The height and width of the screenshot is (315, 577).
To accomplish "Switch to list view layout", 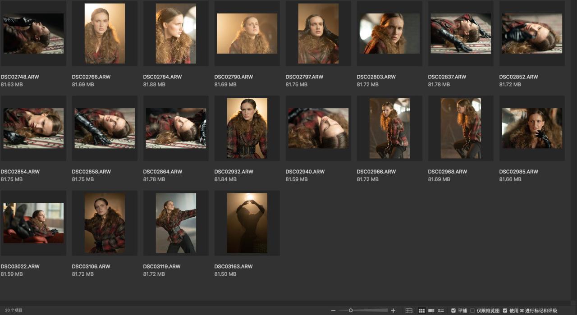I will pyautogui.click(x=441, y=310).
